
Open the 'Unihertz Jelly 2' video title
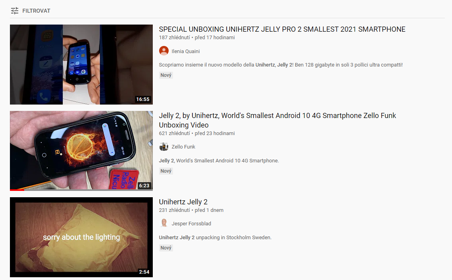[183, 202]
